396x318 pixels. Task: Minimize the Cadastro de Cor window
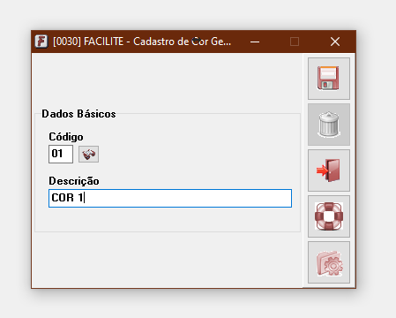255,42
